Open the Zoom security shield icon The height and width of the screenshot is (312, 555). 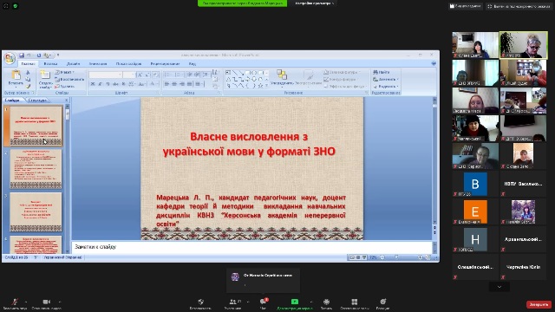pos(200,302)
